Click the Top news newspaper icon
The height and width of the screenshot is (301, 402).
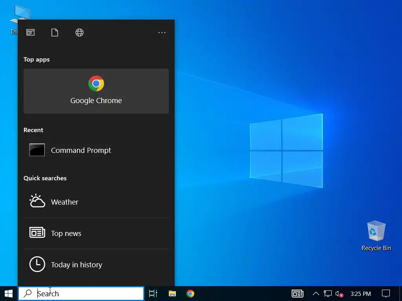tap(37, 232)
